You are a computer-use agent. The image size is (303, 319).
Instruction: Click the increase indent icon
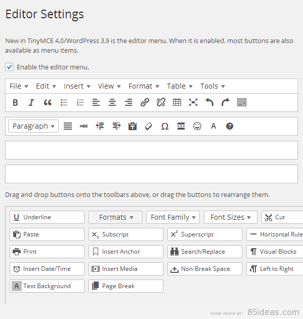click(x=116, y=127)
